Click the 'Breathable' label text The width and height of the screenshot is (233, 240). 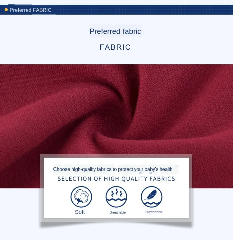coord(118,212)
